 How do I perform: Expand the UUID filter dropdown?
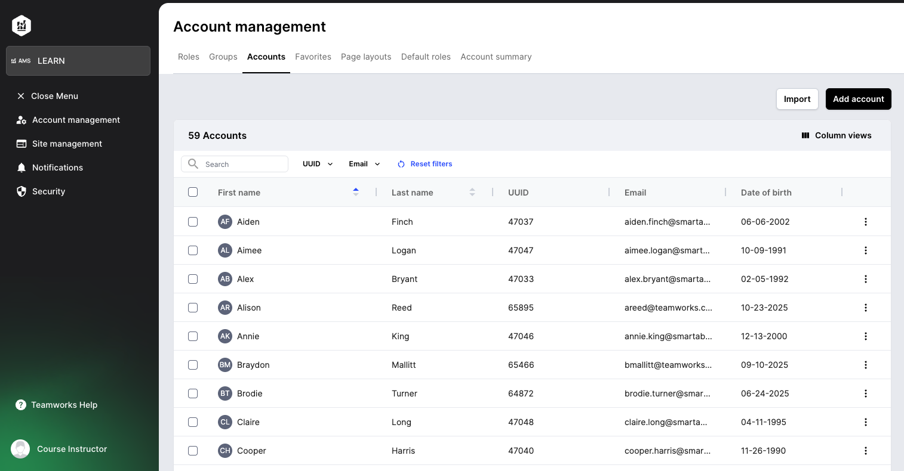coord(318,164)
